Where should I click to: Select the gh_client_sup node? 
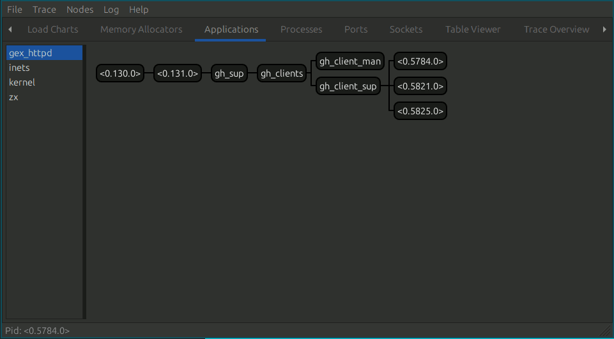[x=348, y=86]
